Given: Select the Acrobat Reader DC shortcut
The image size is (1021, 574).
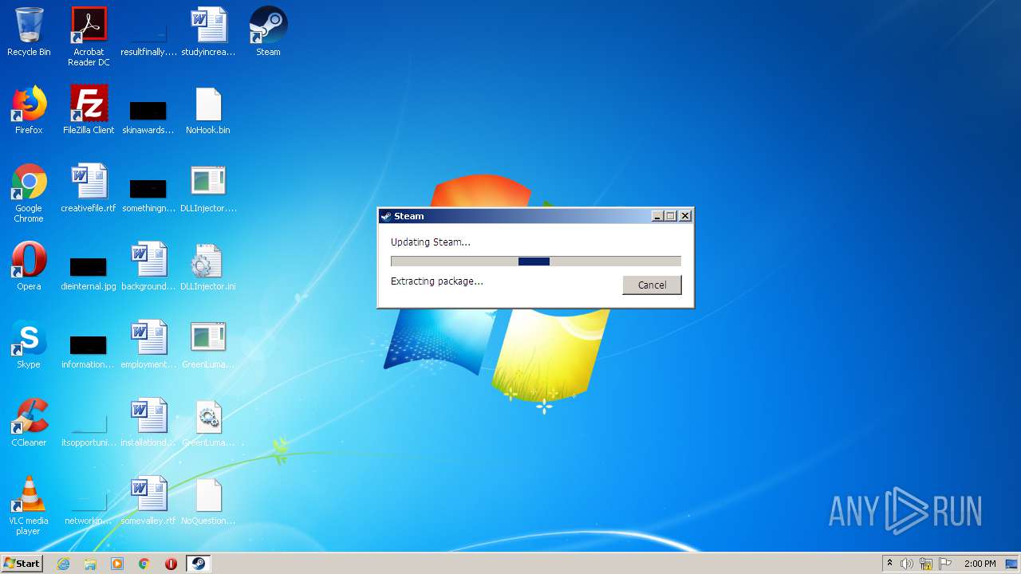Looking at the screenshot, I should pos(89,37).
